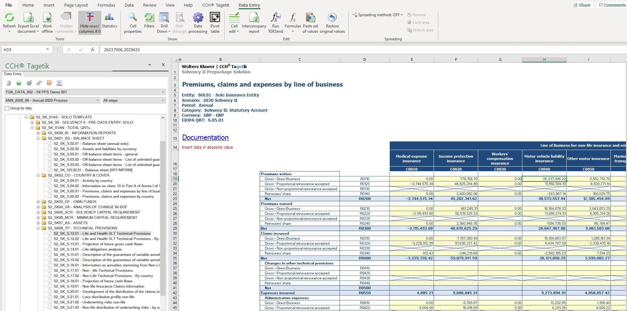Click the Export Excel document icon
627x311 pixels.
28,18
